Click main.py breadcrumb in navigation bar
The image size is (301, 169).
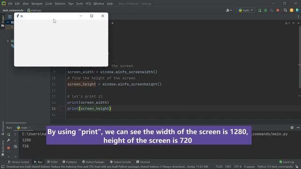(x=34, y=10)
